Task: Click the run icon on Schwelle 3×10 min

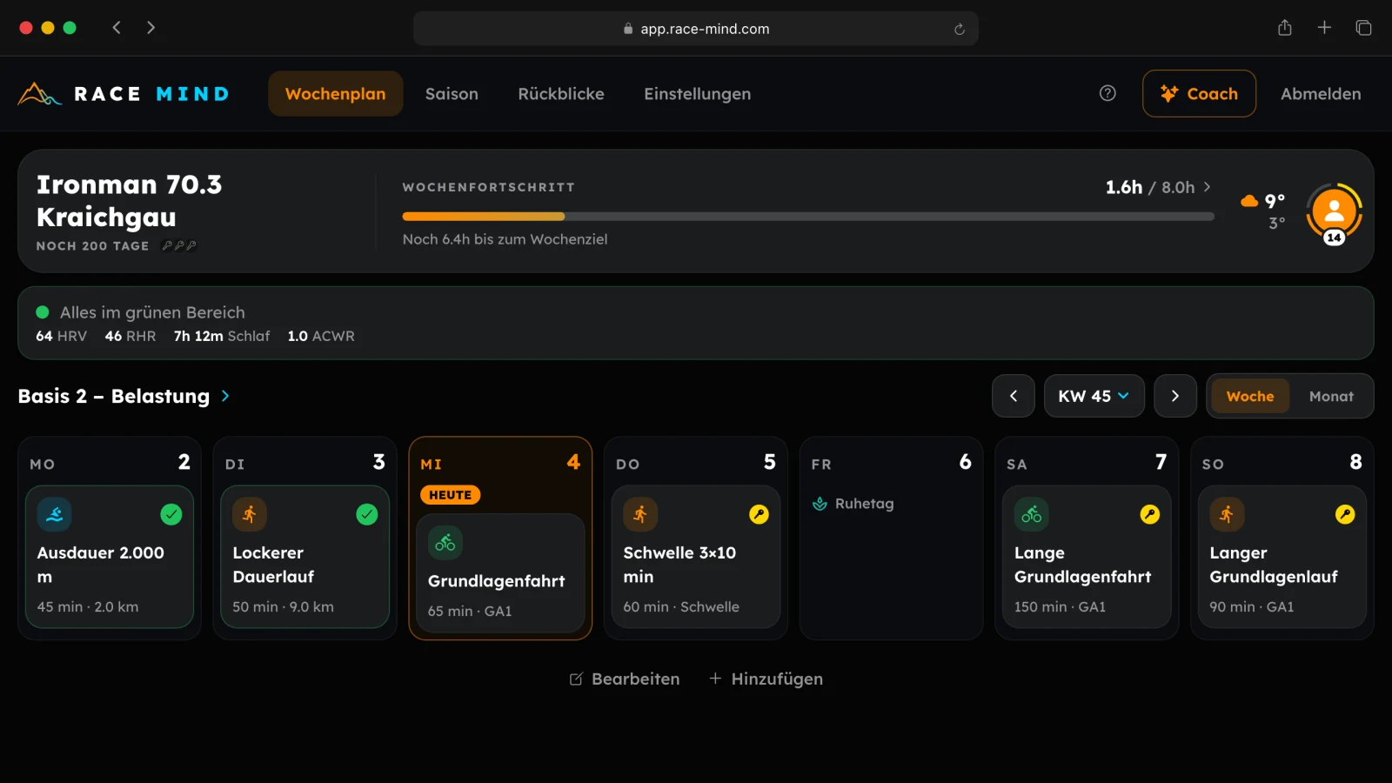Action: [640, 514]
